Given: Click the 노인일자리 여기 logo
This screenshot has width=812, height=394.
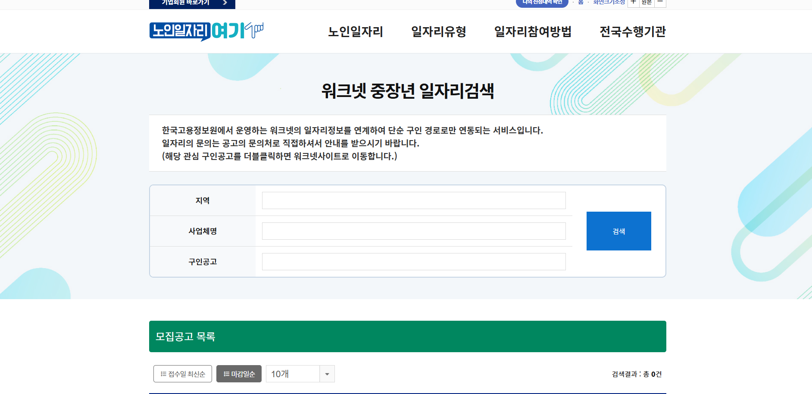Looking at the screenshot, I should 206,31.
